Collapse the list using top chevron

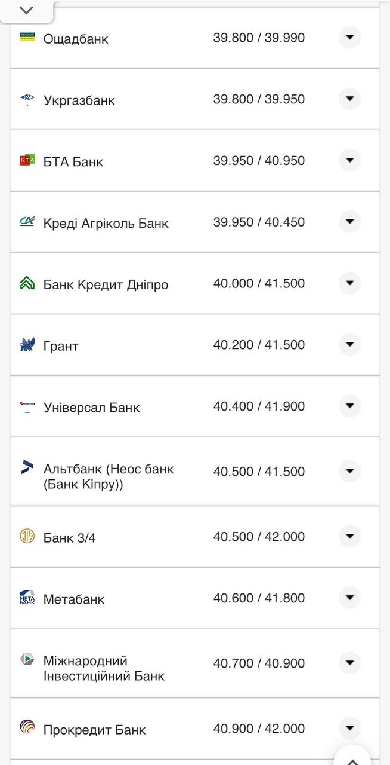26,10
